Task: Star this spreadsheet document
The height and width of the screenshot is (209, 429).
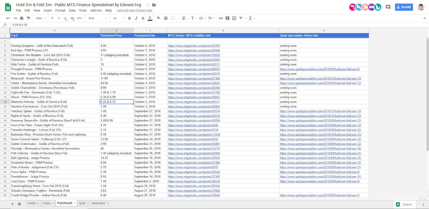Action: (147, 5)
